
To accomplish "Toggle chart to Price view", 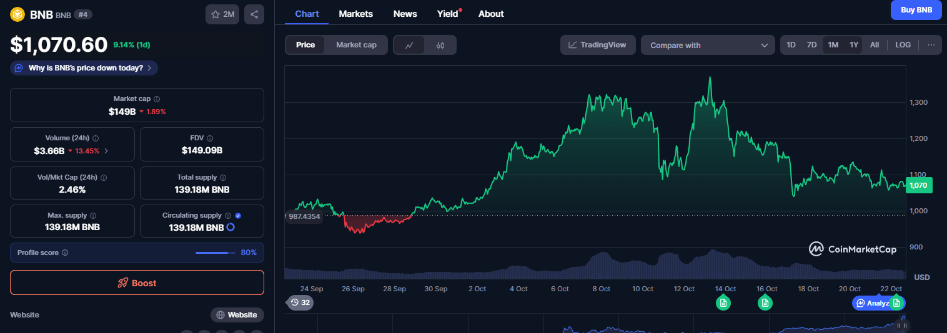I will pos(305,45).
